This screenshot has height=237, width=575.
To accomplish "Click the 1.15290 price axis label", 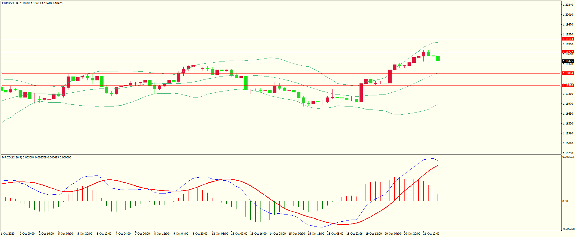I will pos(568,153).
